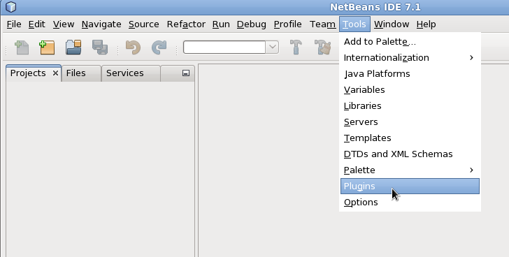This screenshot has width=509, height=257.
Task: Click the Redo arrow icon
Action: tap(159, 47)
